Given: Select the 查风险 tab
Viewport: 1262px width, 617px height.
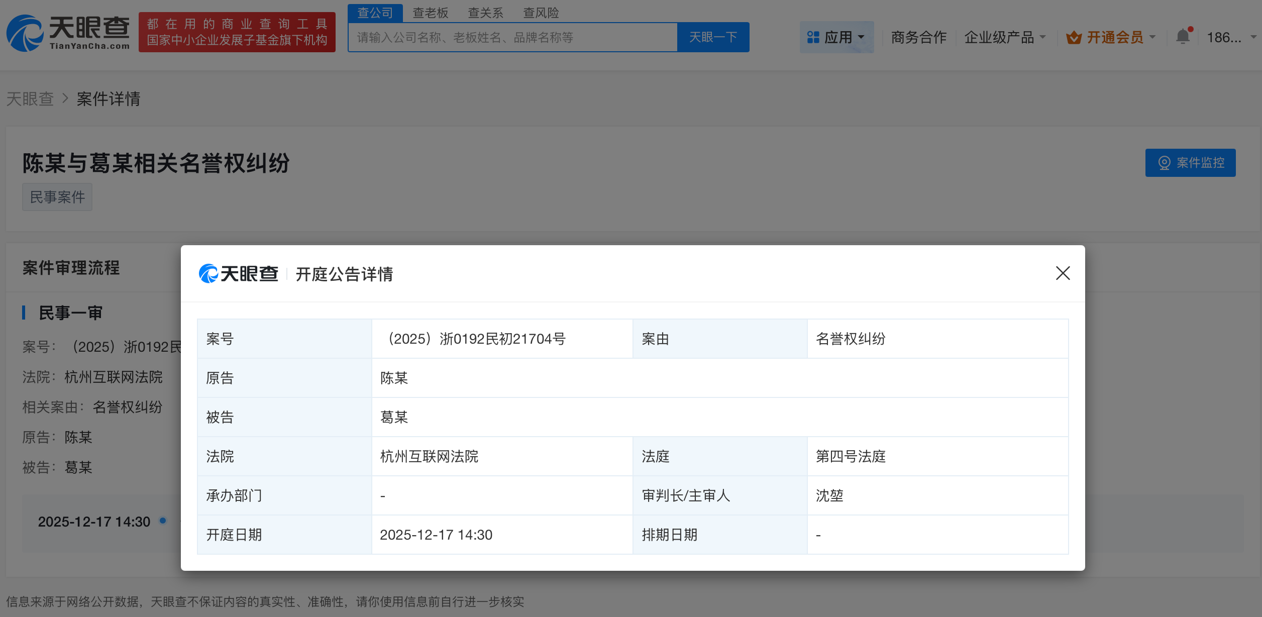Looking at the screenshot, I should click(x=542, y=13).
